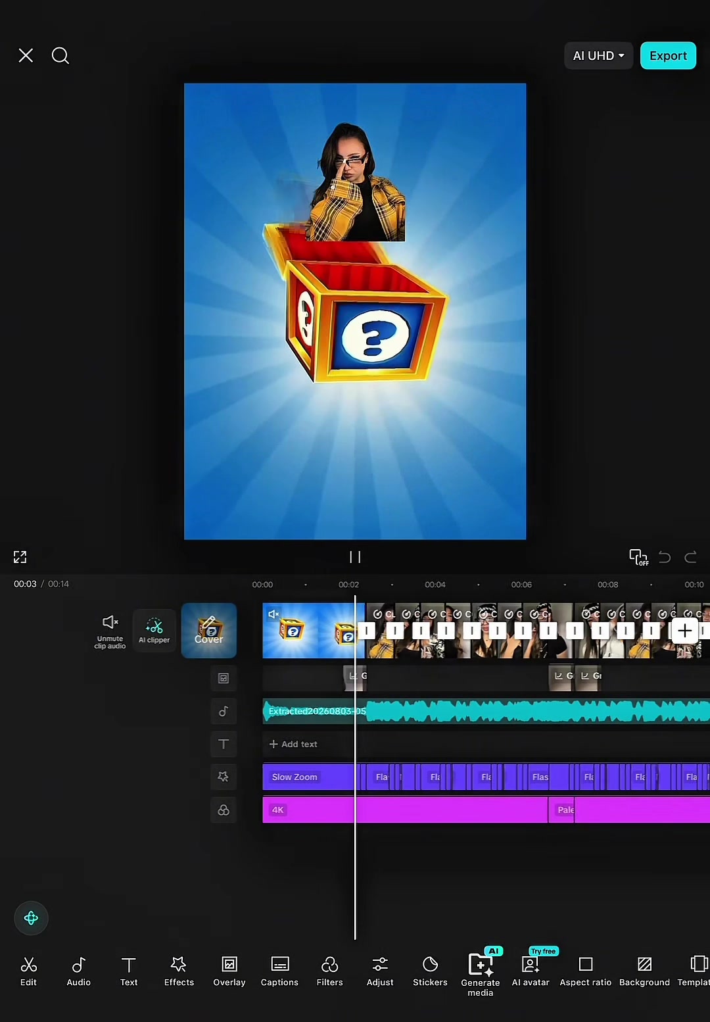Open the Aspect ratio tool
The image size is (710, 1022).
(x=586, y=971)
